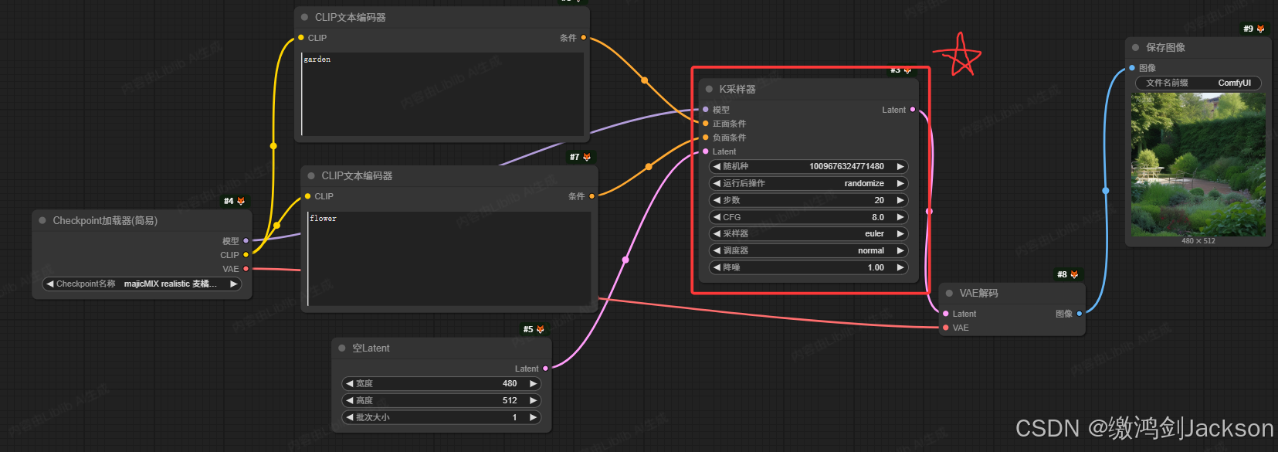Click the #4 fox badge above Checkpoint loader
The width and height of the screenshot is (1278, 452).
[235, 201]
